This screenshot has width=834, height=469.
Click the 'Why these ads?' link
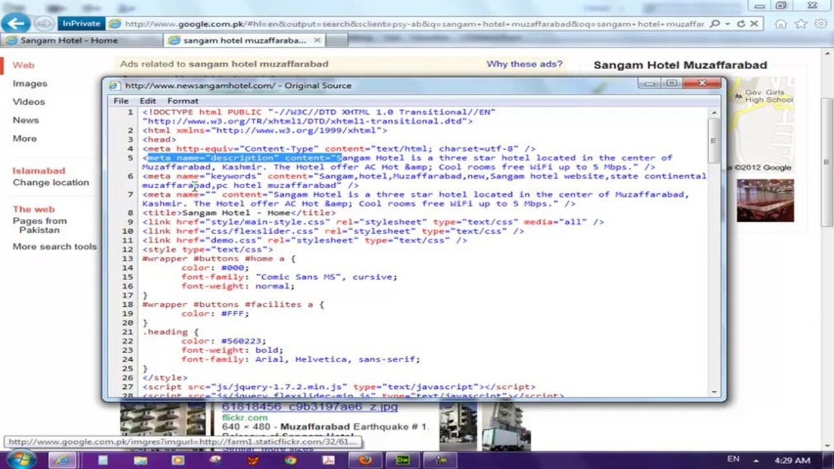point(524,64)
